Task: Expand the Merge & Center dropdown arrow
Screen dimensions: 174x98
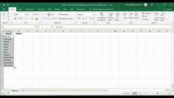Action: tap(74, 19)
